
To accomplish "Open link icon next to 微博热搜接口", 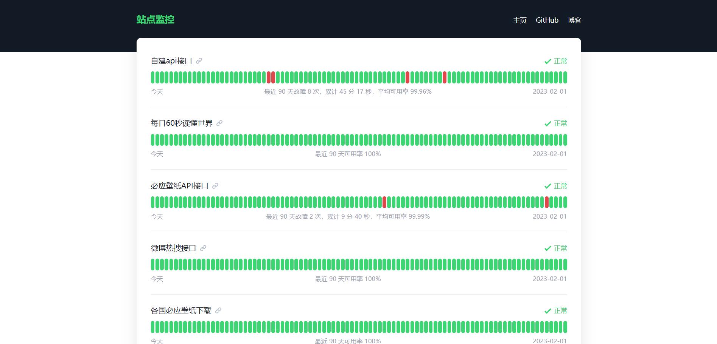I will click(203, 248).
